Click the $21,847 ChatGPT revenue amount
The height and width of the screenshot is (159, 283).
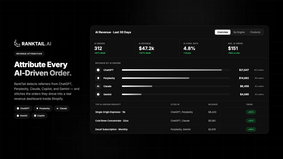244,70
